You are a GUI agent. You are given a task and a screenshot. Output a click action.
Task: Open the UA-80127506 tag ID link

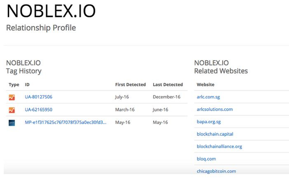click(38, 97)
